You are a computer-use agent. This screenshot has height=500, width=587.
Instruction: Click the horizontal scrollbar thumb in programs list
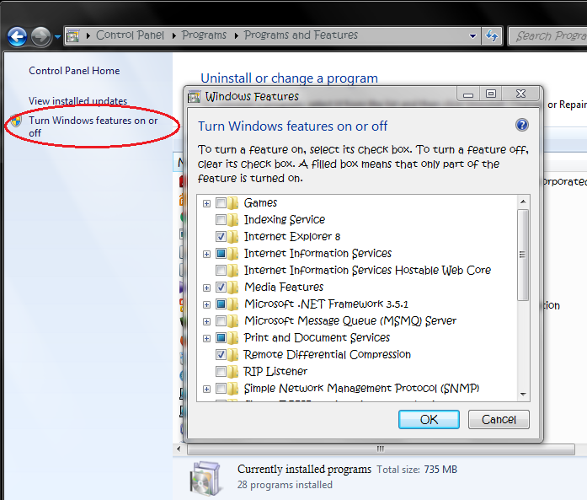pyautogui.click(x=381, y=449)
